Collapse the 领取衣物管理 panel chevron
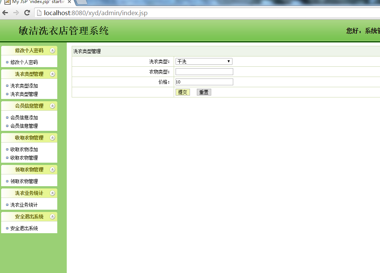Viewport: 380px width, 273px height. [52, 169]
